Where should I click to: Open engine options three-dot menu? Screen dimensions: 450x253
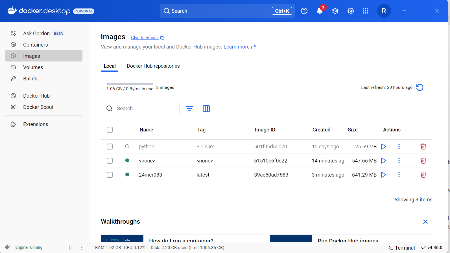[x=82, y=248]
